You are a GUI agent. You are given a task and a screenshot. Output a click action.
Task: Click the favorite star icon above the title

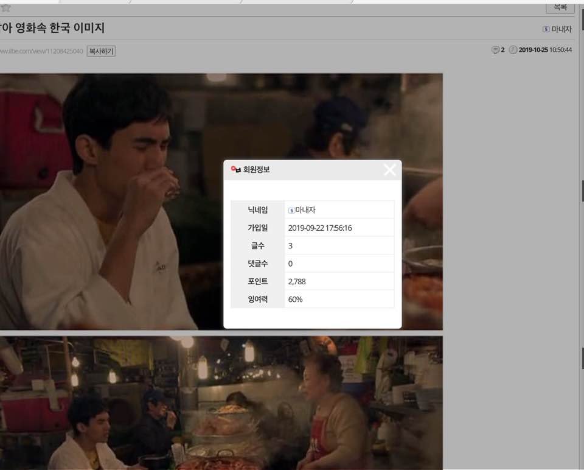pos(5,8)
